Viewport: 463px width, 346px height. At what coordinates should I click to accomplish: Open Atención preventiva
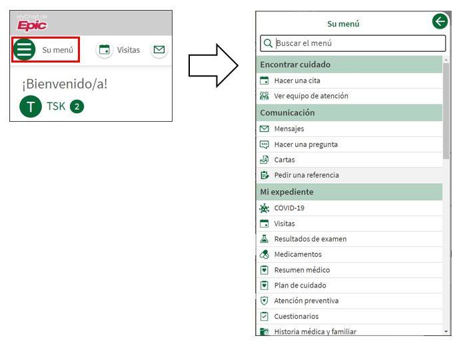click(349, 301)
